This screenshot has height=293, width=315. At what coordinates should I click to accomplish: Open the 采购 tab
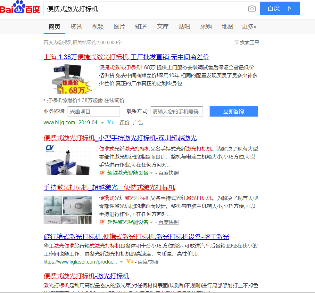click(206, 27)
